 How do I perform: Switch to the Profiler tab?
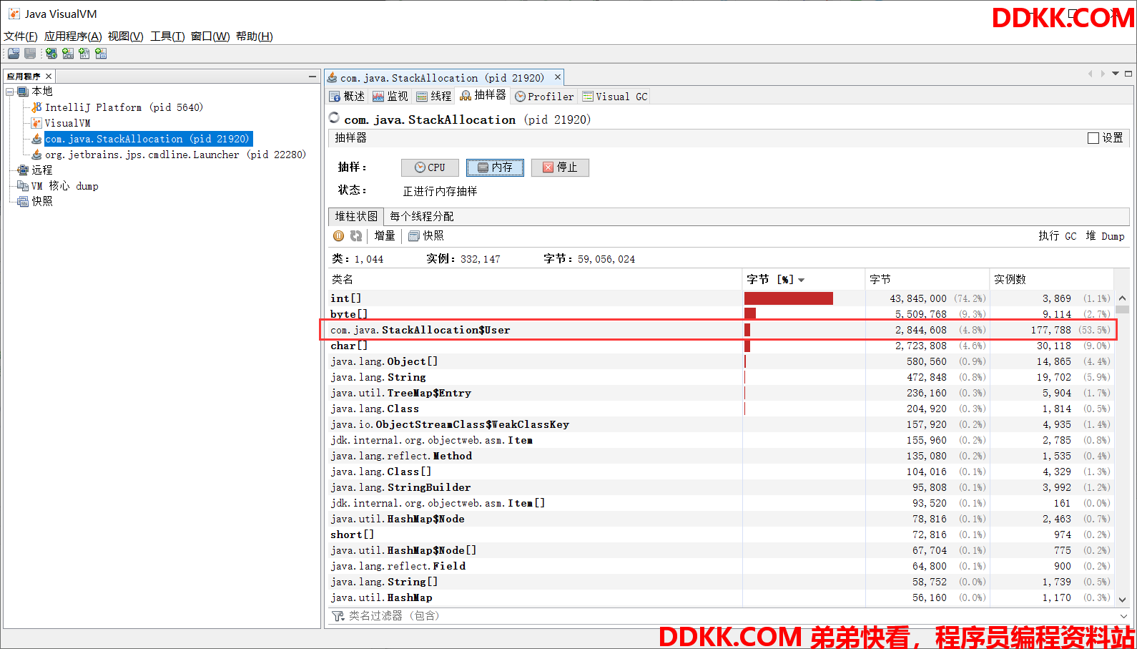544,97
